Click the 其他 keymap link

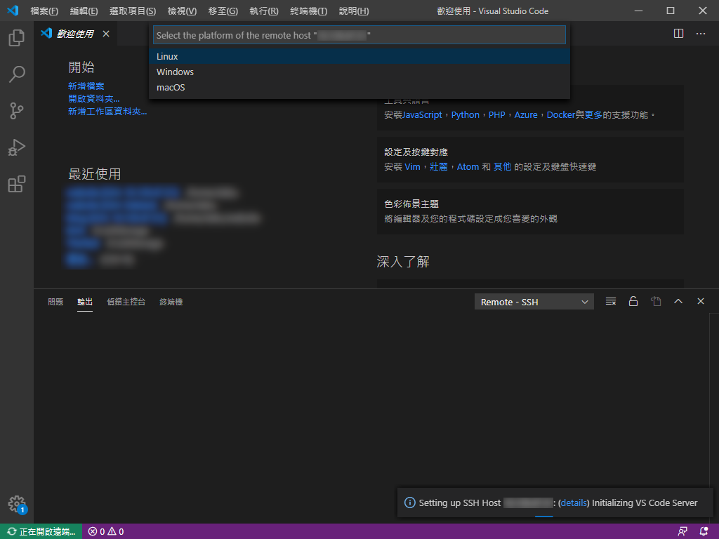[x=502, y=167]
